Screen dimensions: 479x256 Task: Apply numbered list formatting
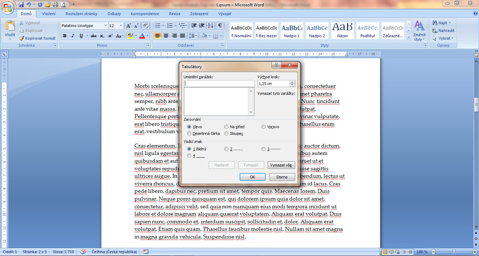170,26
